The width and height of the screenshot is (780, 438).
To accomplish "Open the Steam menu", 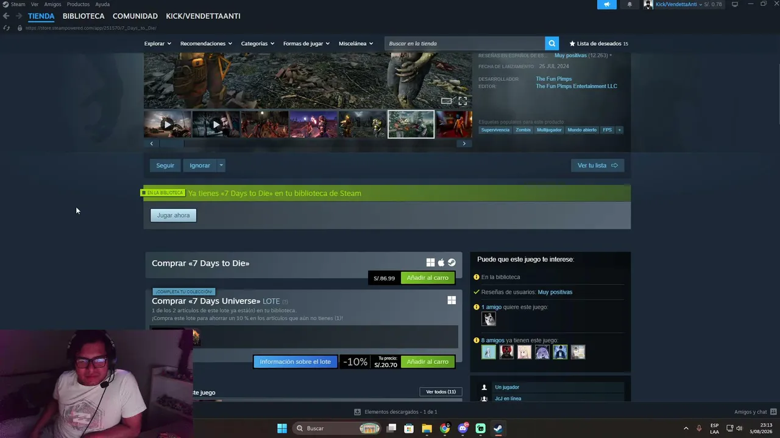I will 18,4.
